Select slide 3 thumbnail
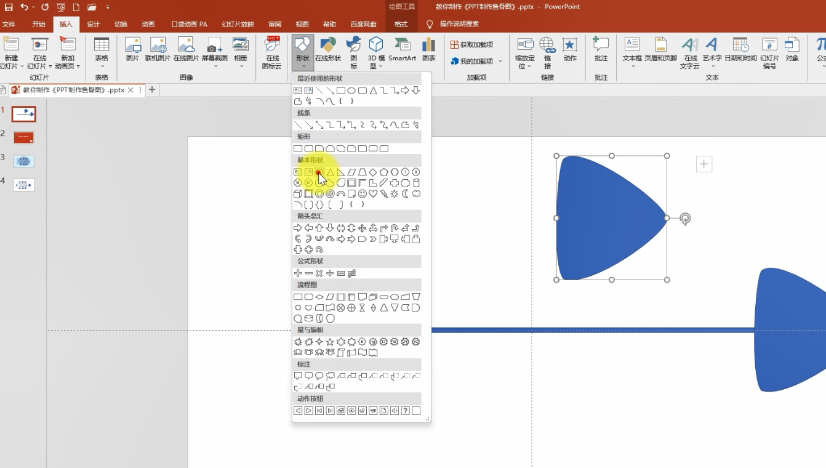Screen dimensions: 826x468 pyautogui.click(x=24, y=161)
